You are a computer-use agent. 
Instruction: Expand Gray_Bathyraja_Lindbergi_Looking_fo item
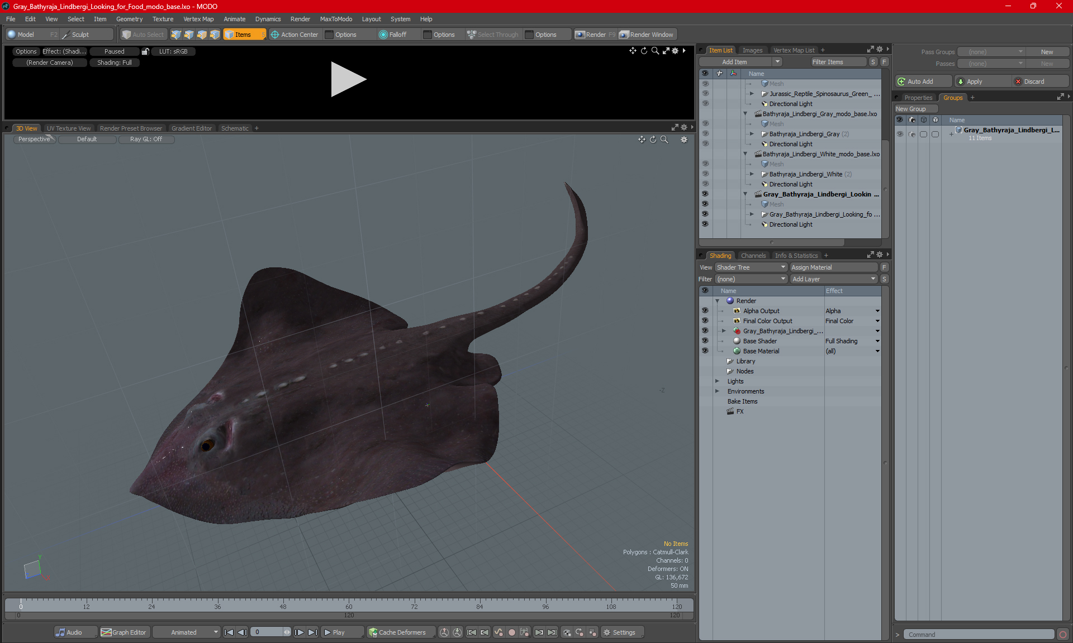[x=752, y=214]
